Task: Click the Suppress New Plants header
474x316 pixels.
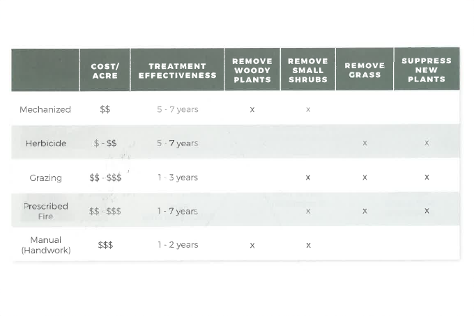Action: point(427,70)
